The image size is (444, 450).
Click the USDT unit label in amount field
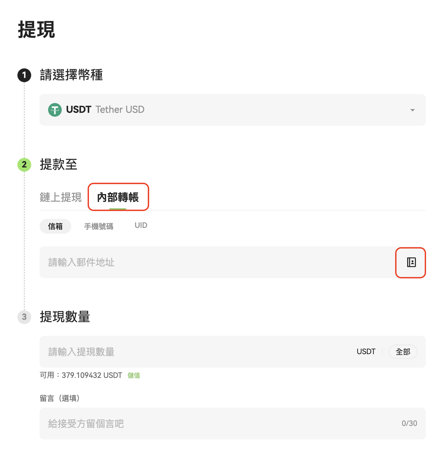[x=366, y=352]
